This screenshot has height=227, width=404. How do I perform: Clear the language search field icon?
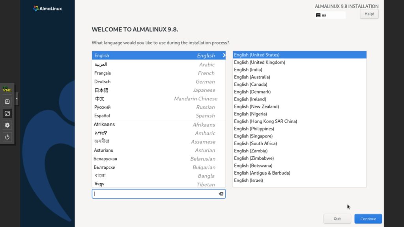tap(221, 194)
